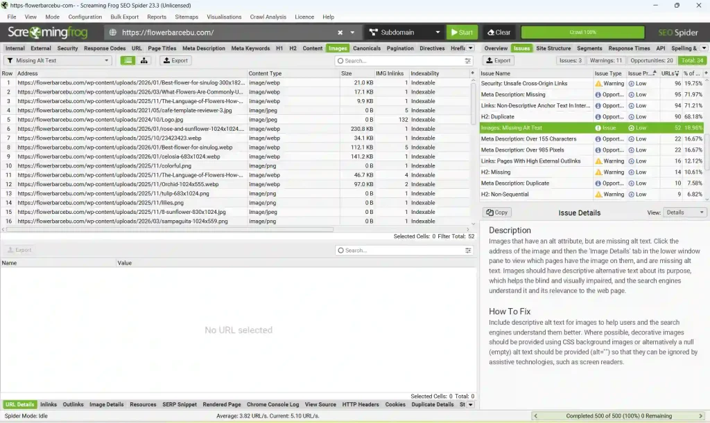Open the Crawl Analysis menu
710x423 pixels.
pos(268,17)
